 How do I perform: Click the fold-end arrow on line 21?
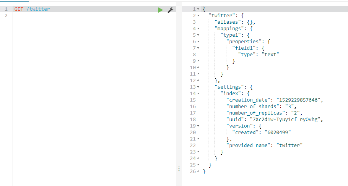coord(198,139)
